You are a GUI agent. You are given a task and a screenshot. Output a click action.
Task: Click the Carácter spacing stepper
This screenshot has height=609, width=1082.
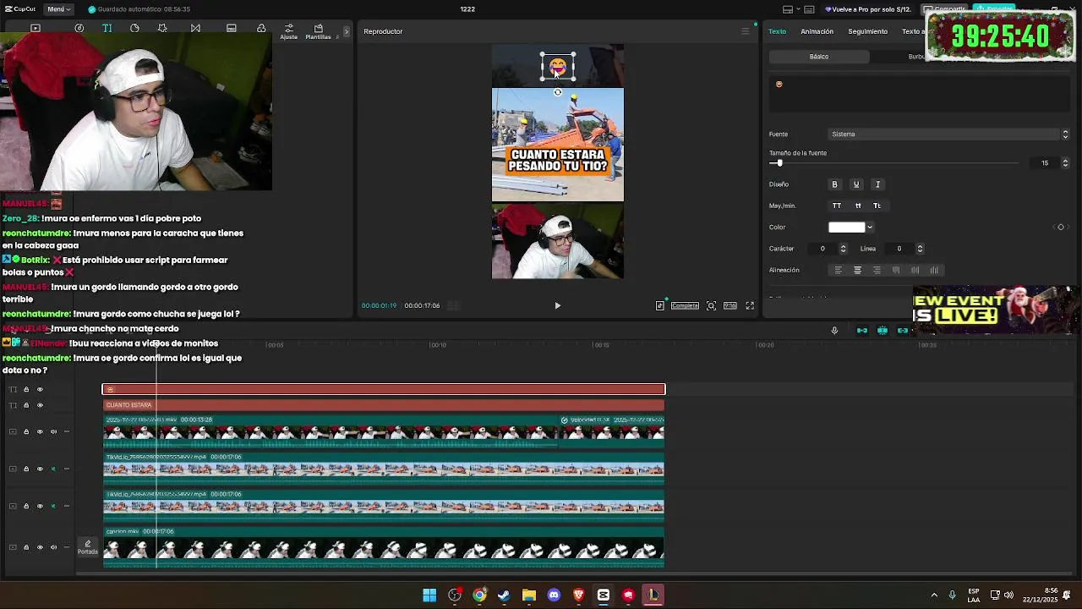(x=843, y=249)
